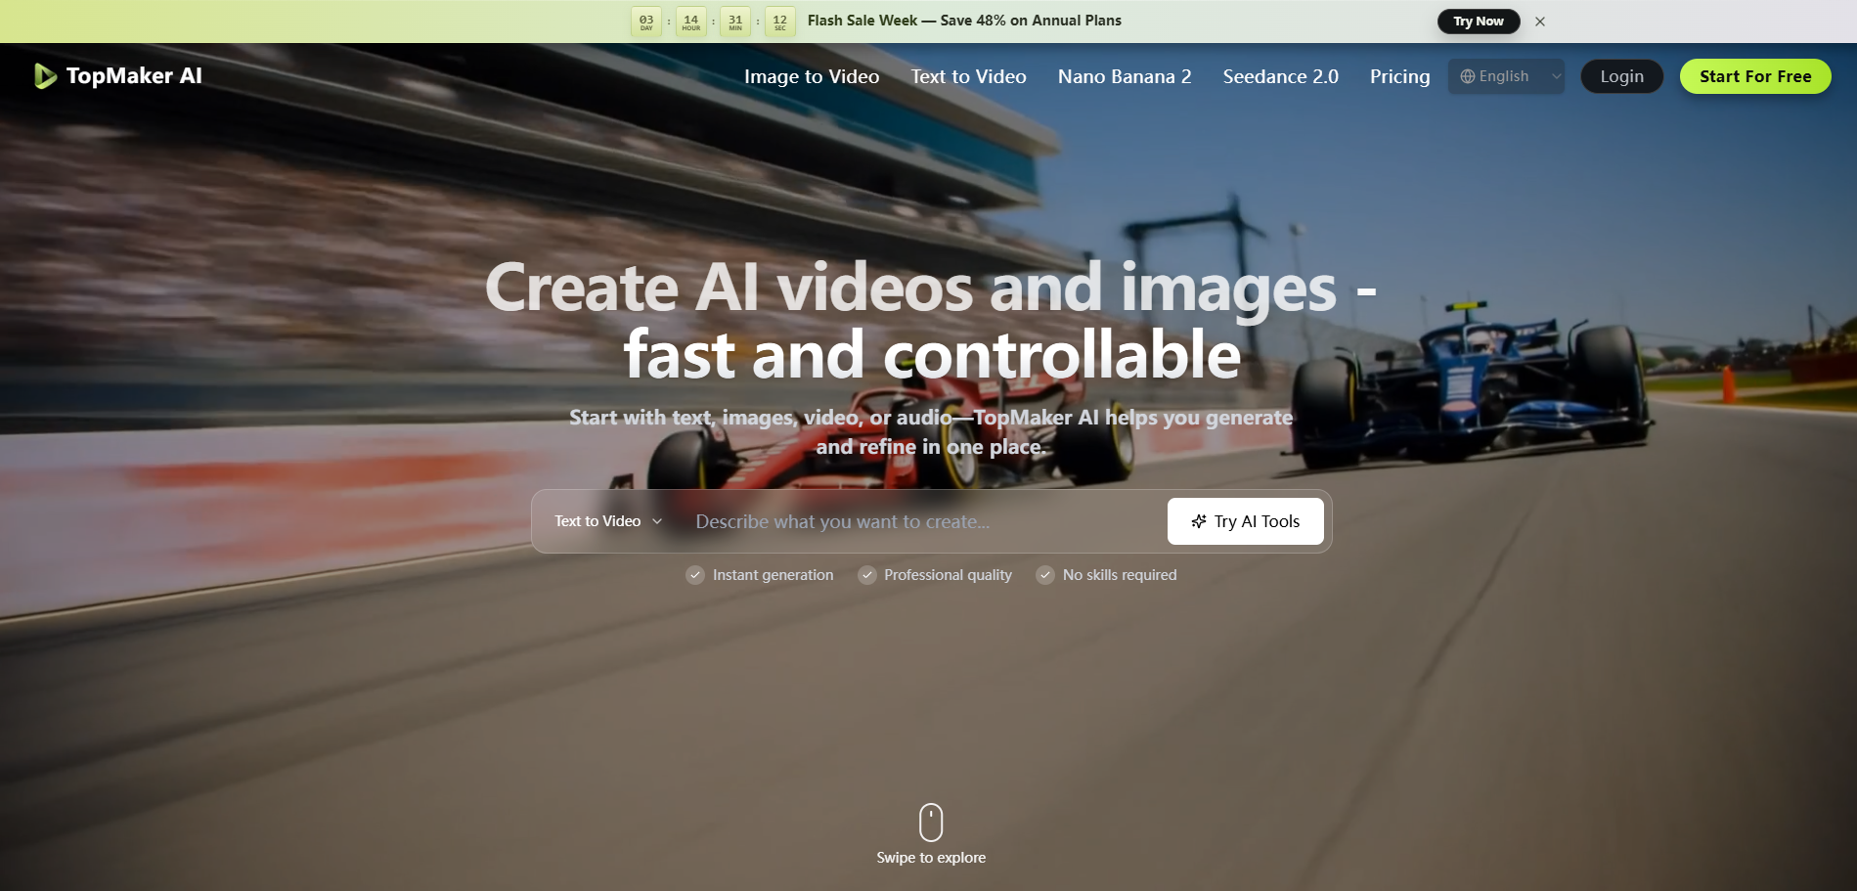Click the mouse scroll icon above Swipe to explore

coord(930,823)
